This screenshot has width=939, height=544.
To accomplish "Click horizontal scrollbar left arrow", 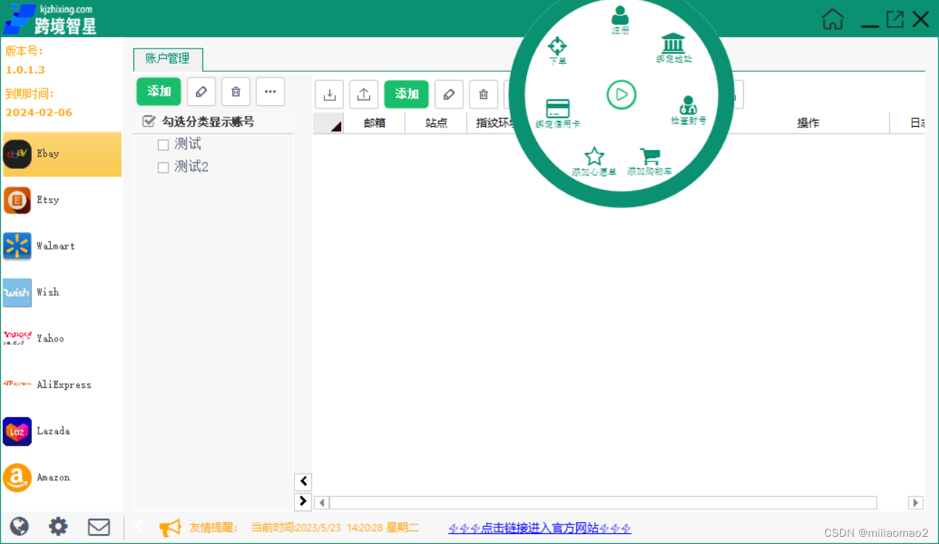I will tap(321, 503).
